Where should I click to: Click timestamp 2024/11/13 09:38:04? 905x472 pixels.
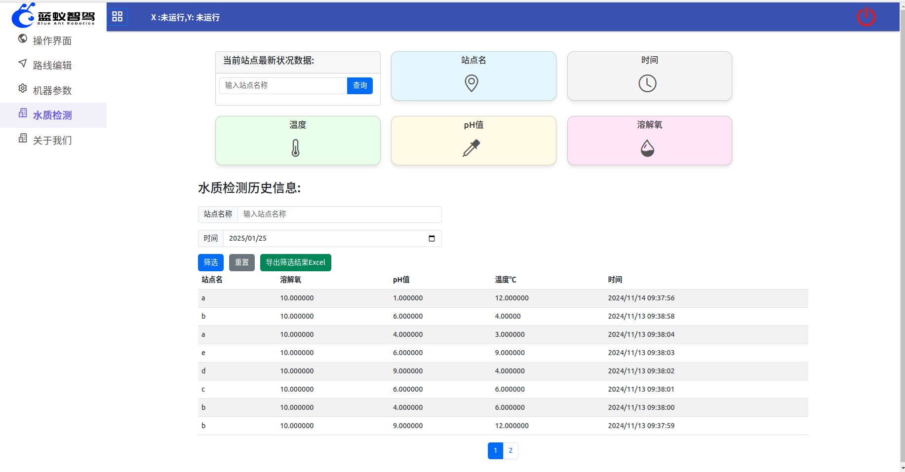[x=641, y=334]
